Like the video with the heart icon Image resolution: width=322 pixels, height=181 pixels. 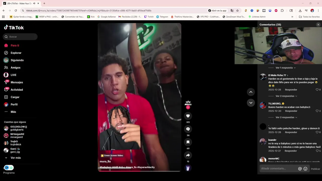click(x=188, y=116)
